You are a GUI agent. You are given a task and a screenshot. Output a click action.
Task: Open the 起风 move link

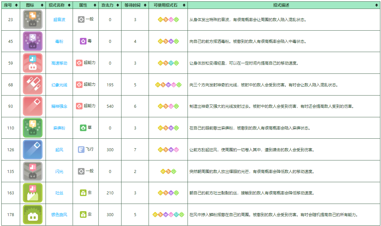59,150
